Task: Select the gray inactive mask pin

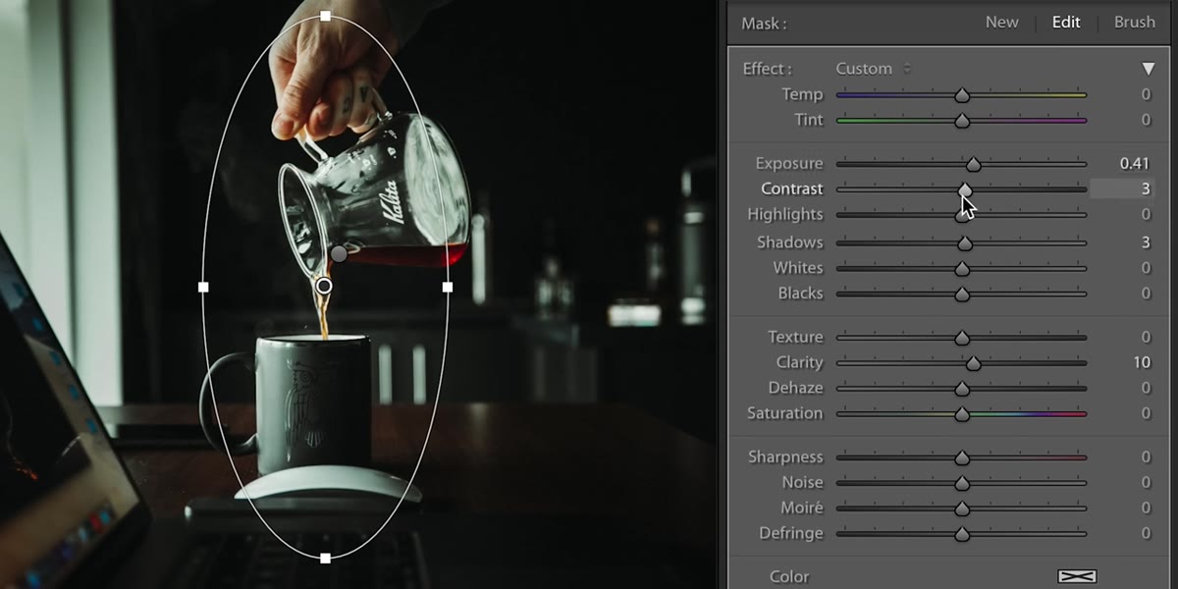Action: [x=339, y=253]
